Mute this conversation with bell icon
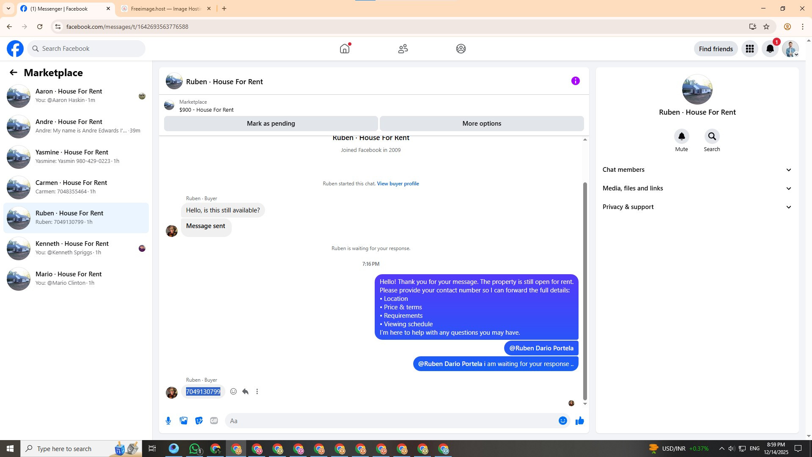Image resolution: width=812 pixels, height=457 pixels. pyautogui.click(x=681, y=136)
